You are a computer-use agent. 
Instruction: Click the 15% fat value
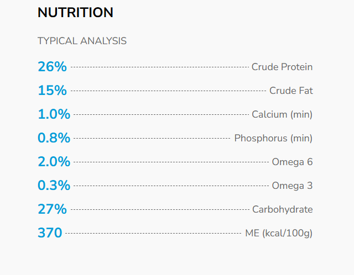pyautogui.click(x=52, y=91)
